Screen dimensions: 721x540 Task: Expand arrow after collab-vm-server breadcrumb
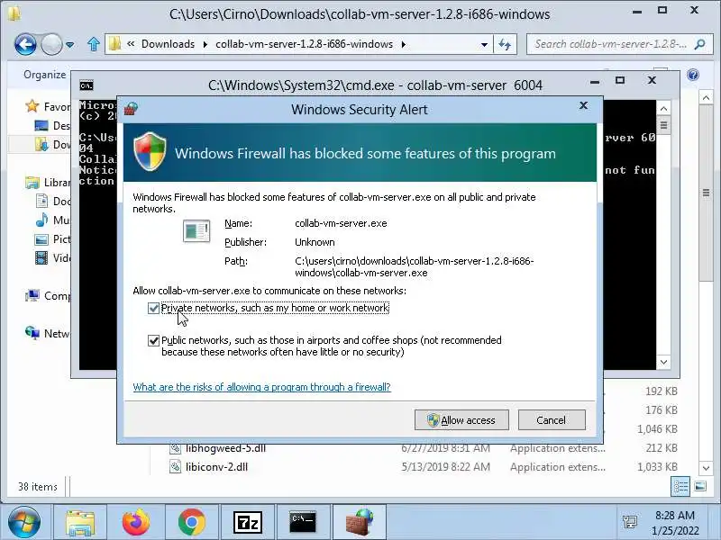pos(403,44)
